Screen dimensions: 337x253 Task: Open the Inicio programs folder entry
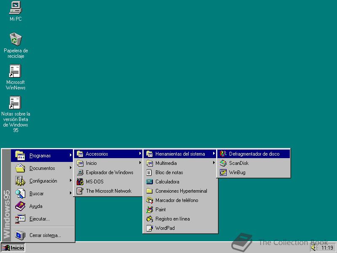108,163
